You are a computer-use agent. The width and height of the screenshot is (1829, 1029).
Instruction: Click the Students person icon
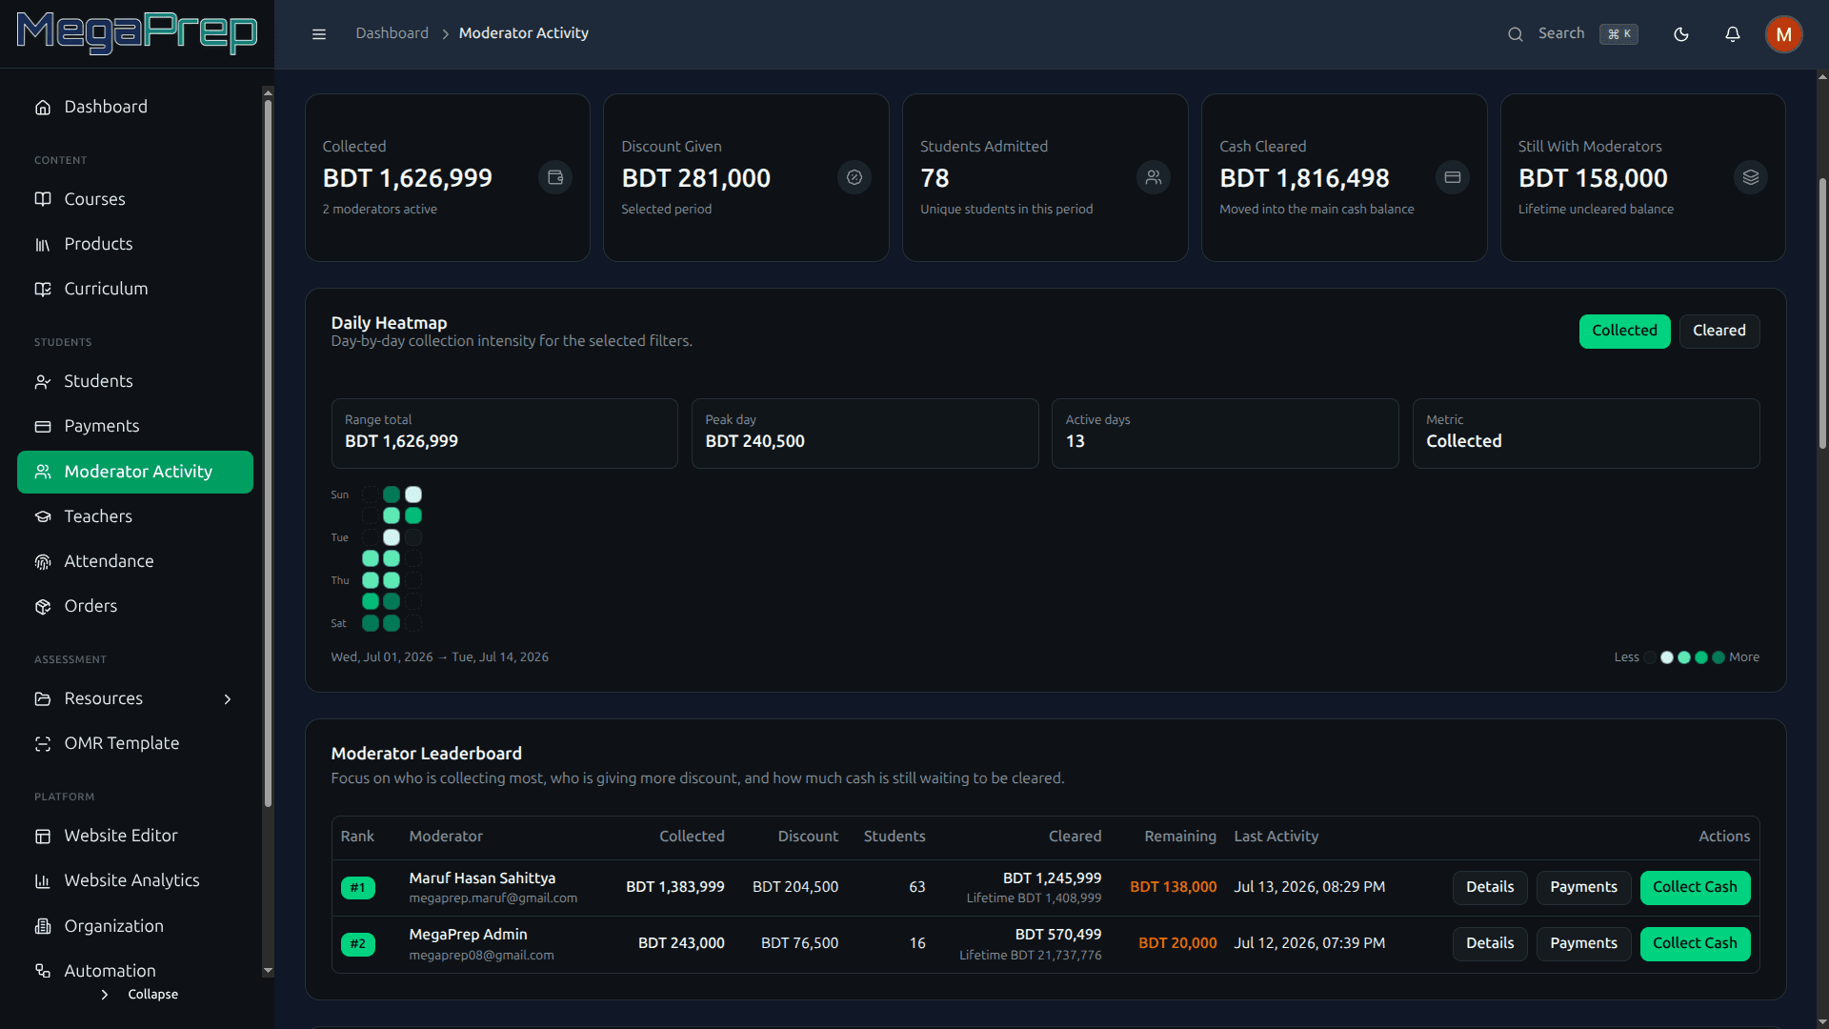point(43,382)
